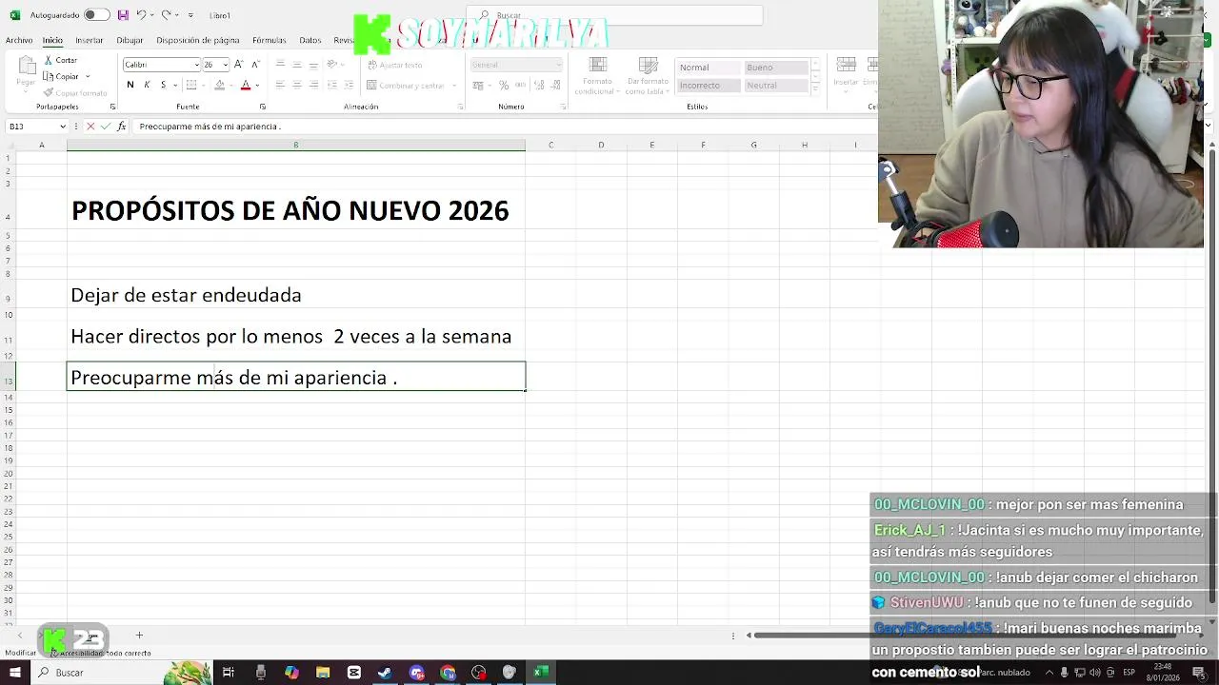Confirm the entry with the check mark

pos(106,127)
